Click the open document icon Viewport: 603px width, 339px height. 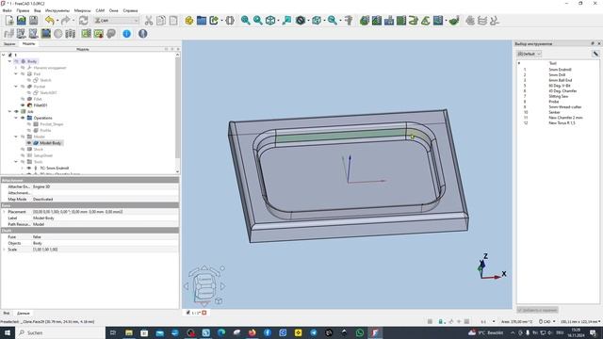pos(22,21)
